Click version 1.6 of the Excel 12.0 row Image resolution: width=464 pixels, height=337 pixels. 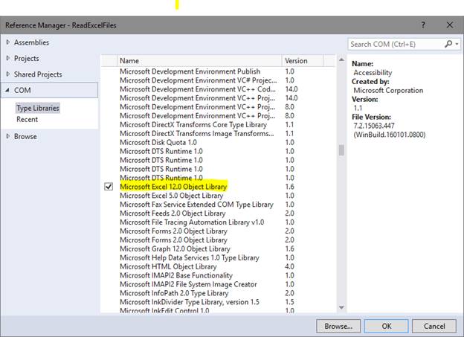[289, 187]
